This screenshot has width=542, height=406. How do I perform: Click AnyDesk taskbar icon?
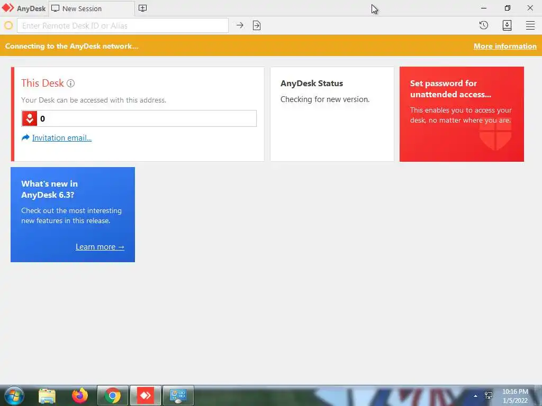pos(146,395)
